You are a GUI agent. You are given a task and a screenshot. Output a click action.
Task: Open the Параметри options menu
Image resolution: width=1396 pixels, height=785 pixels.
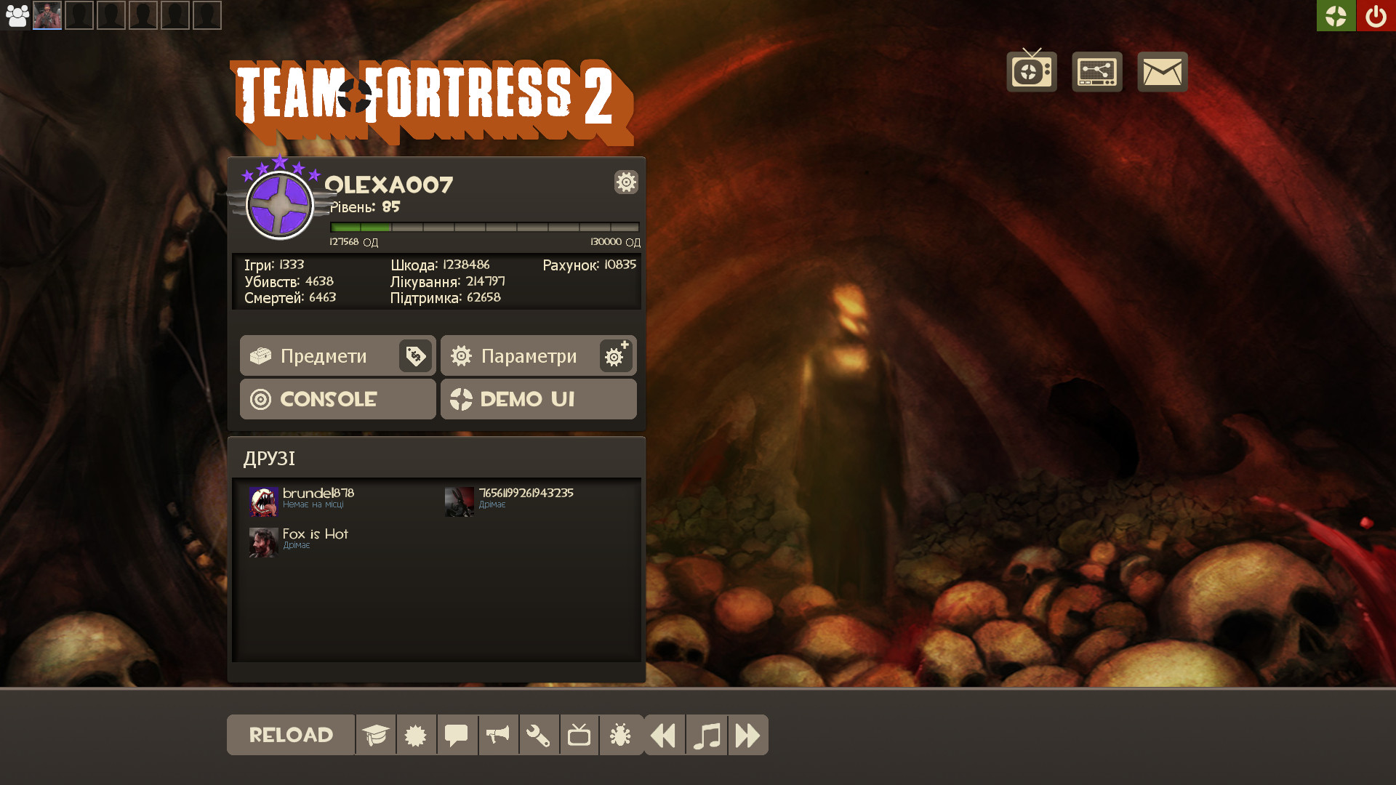point(529,355)
